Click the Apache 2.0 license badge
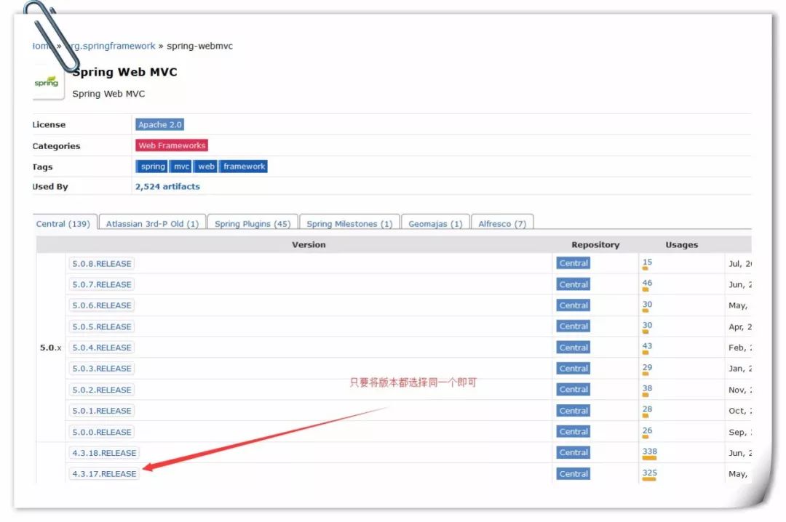The height and width of the screenshot is (522, 786). (x=160, y=125)
